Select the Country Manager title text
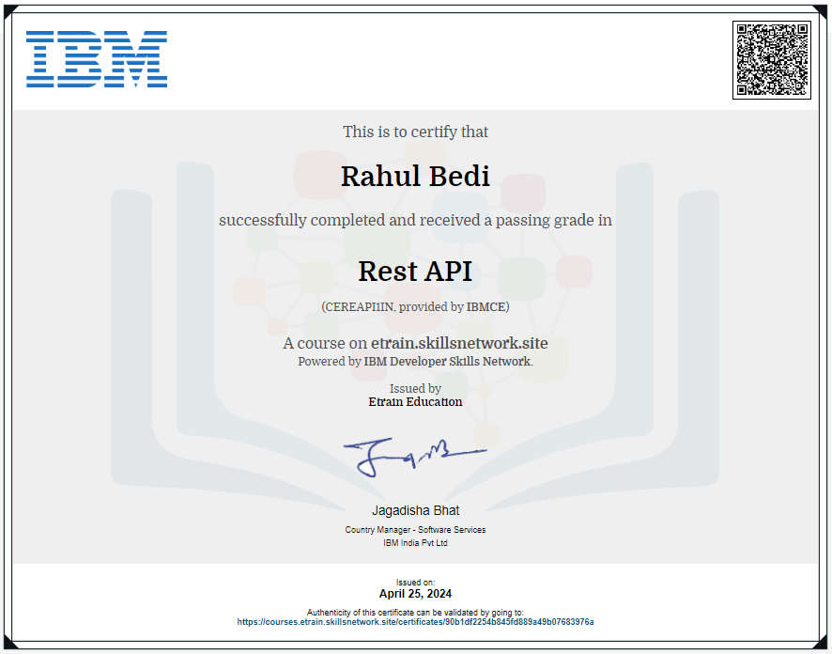This screenshot has width=832, height=654. click(416, 529)
